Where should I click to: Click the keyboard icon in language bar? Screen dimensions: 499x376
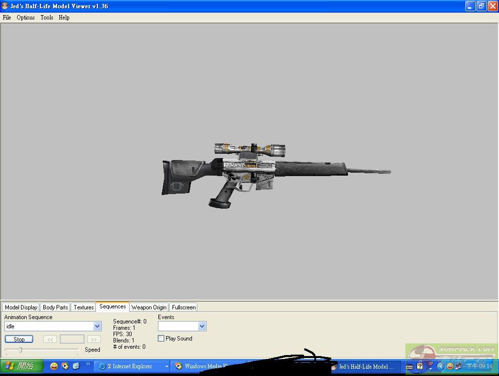[409, 367]
